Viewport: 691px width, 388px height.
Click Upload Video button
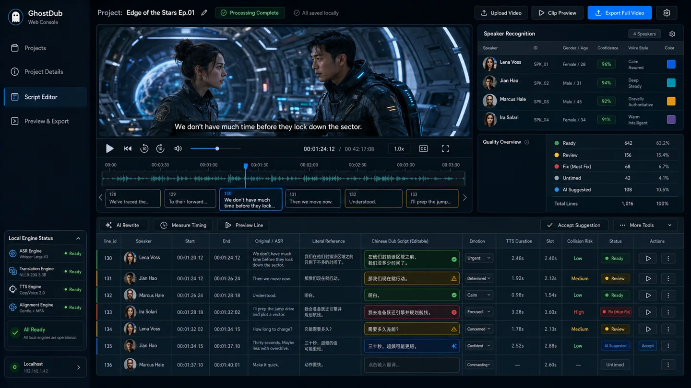coord(501,13)
